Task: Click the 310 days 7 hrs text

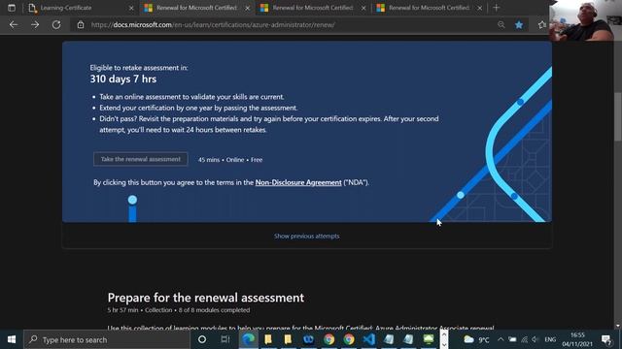Action: (x=123, y=79)
